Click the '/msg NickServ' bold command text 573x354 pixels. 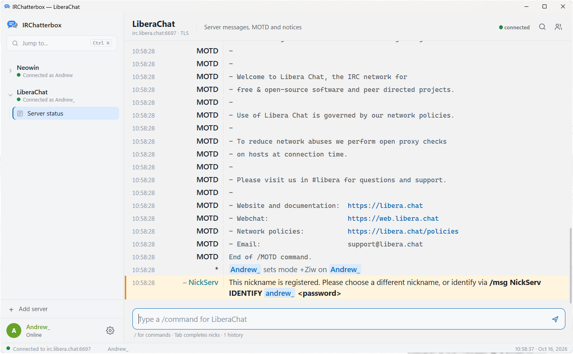tap(515, 283)
